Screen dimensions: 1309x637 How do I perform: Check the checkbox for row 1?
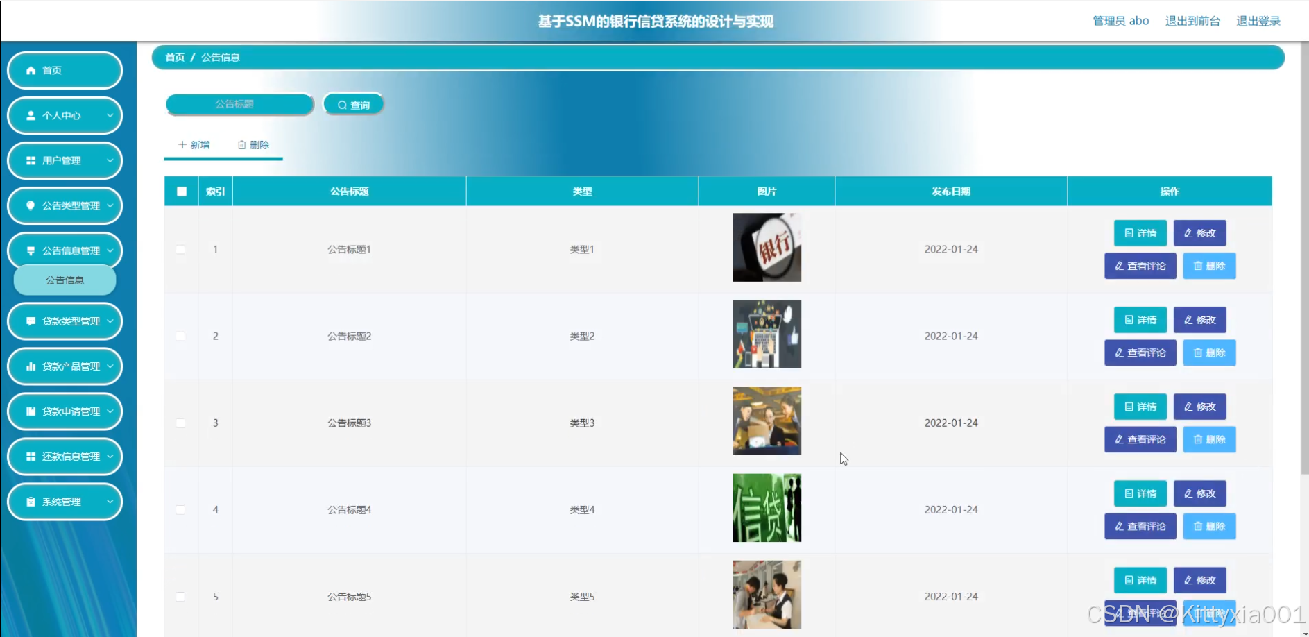180,250
